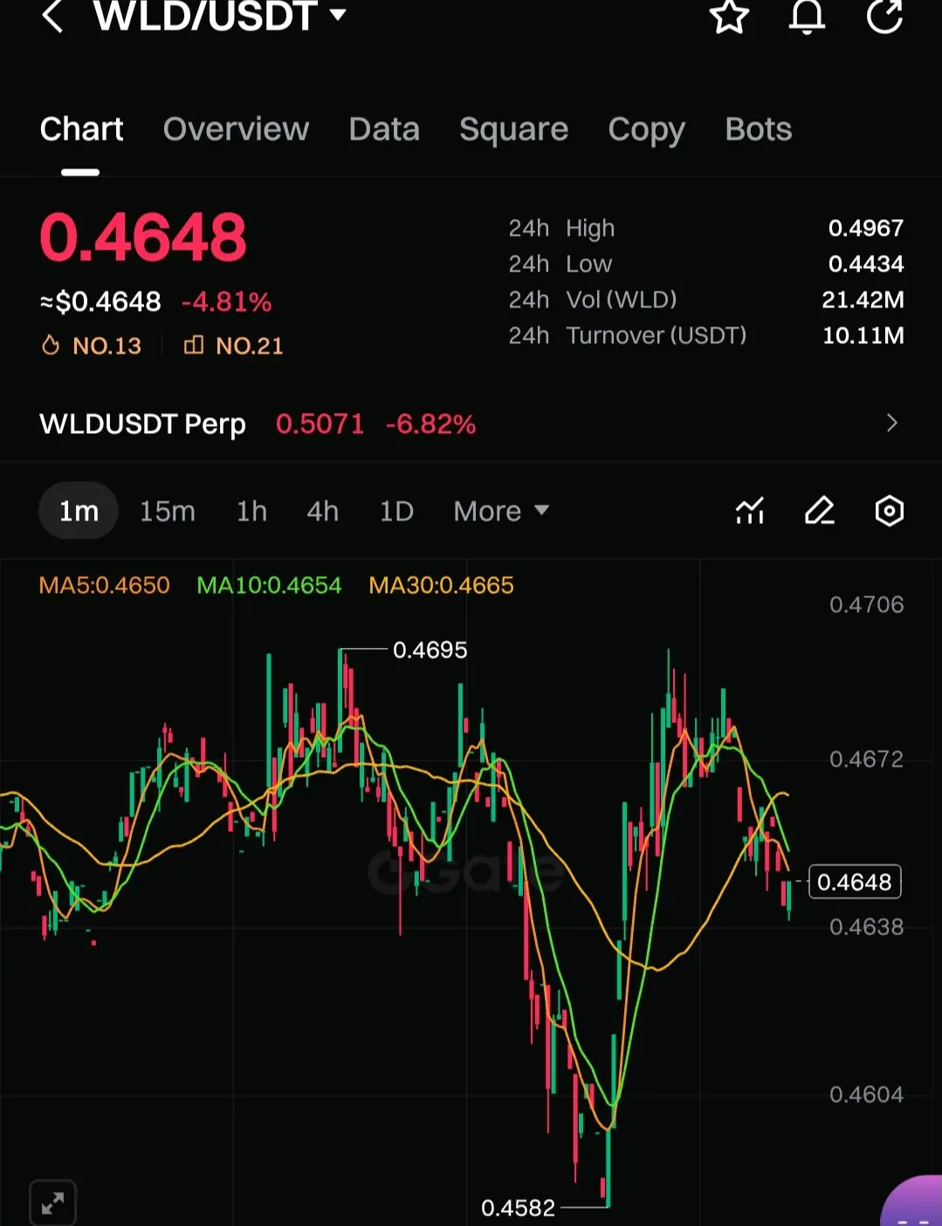This screenshot has height=1226, width=942.
Task: Tap the 24h Vol (WLD) value 21.42M
Action: [x=863, y=300]
